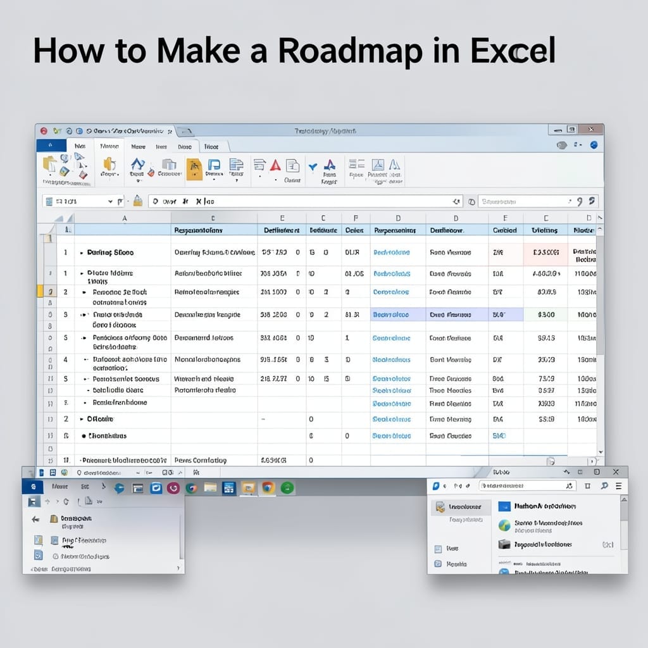Click the blue checkmark ribbon icon
This screenshot has height=648, width=648.
pyautogui.click(x=313, y=166)
